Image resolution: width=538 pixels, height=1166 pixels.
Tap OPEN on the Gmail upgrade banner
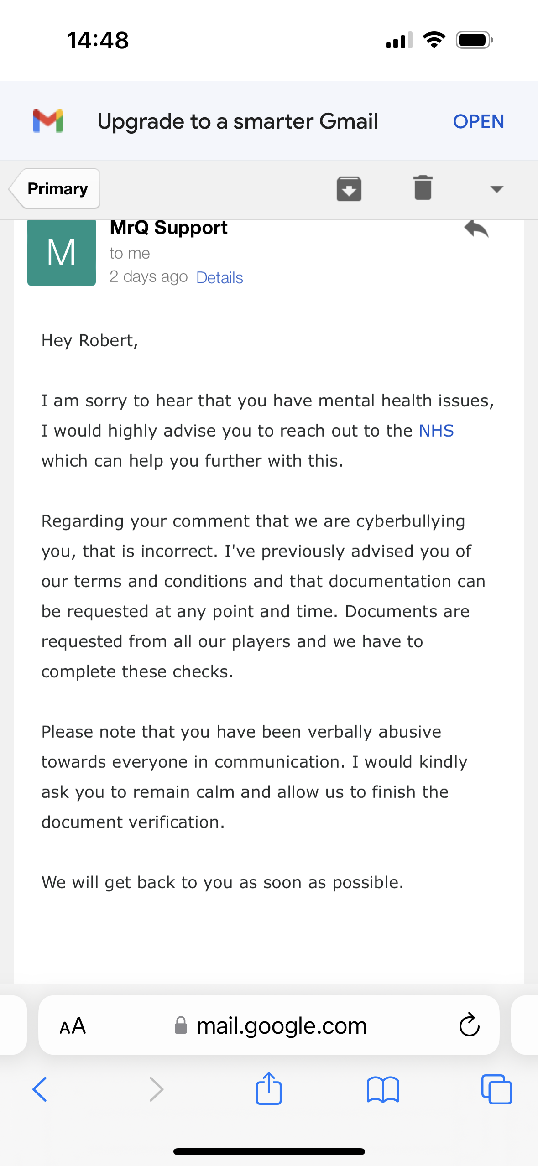(478, 121)
